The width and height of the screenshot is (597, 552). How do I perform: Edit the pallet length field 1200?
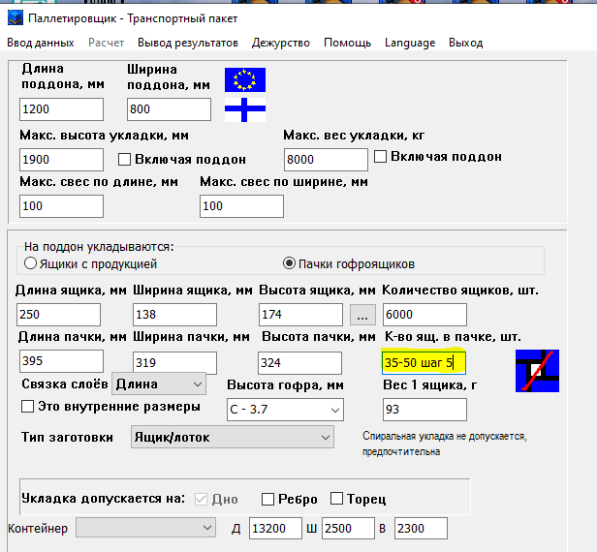click(61, 109)
